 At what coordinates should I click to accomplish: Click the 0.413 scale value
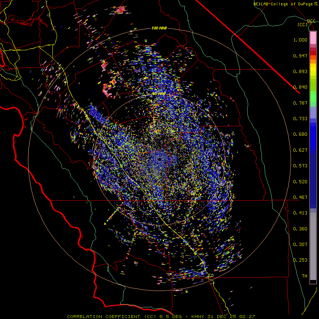coord(300,213)
